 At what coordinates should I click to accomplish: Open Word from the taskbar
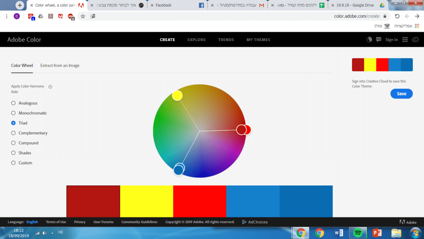339,233
